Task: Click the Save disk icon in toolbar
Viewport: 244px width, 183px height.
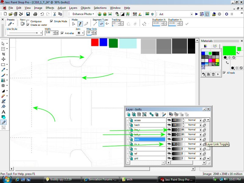Action: 28,14
